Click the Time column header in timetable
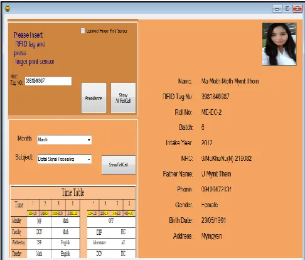The image size is (305, 260). [x=19, y=205]
